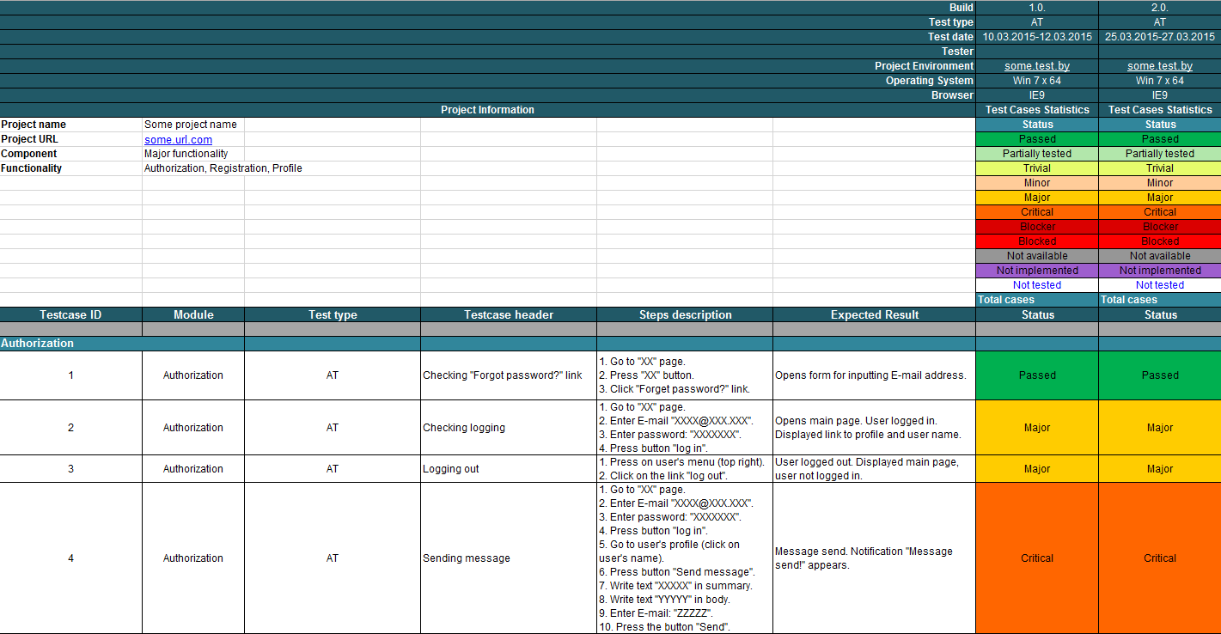Select the Critical status cell of testcase 4 in the build 1.0 column

[1037, 558]
